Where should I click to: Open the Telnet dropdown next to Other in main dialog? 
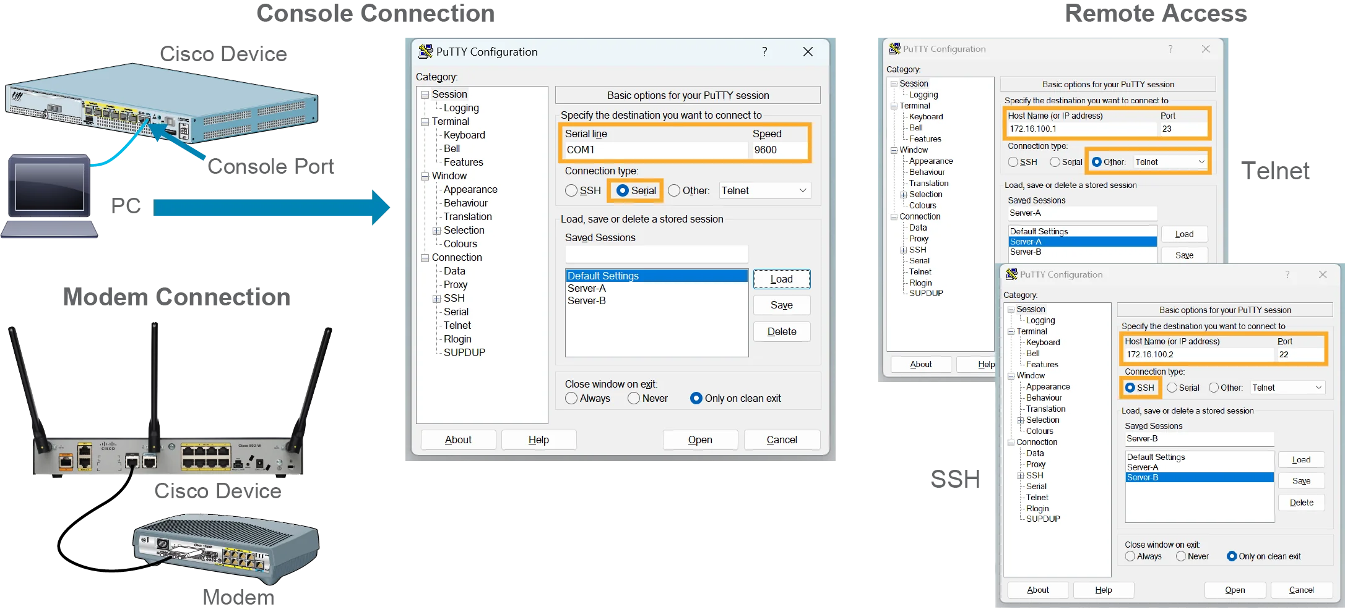tap(765, 190)
